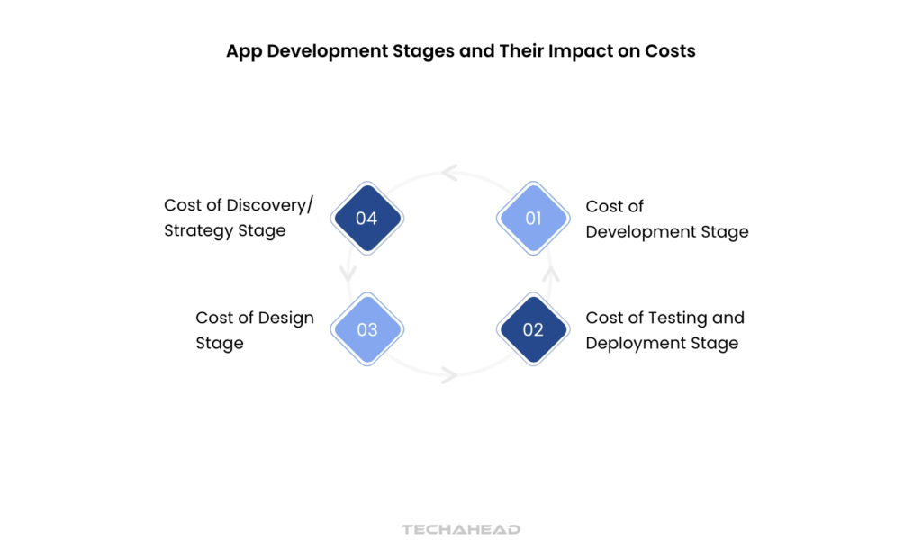Image resolution: width=922 pixels, height=548 pixels.
Task: Click the upward arrow between 02 and 01
Action: (x=553, y=273)
